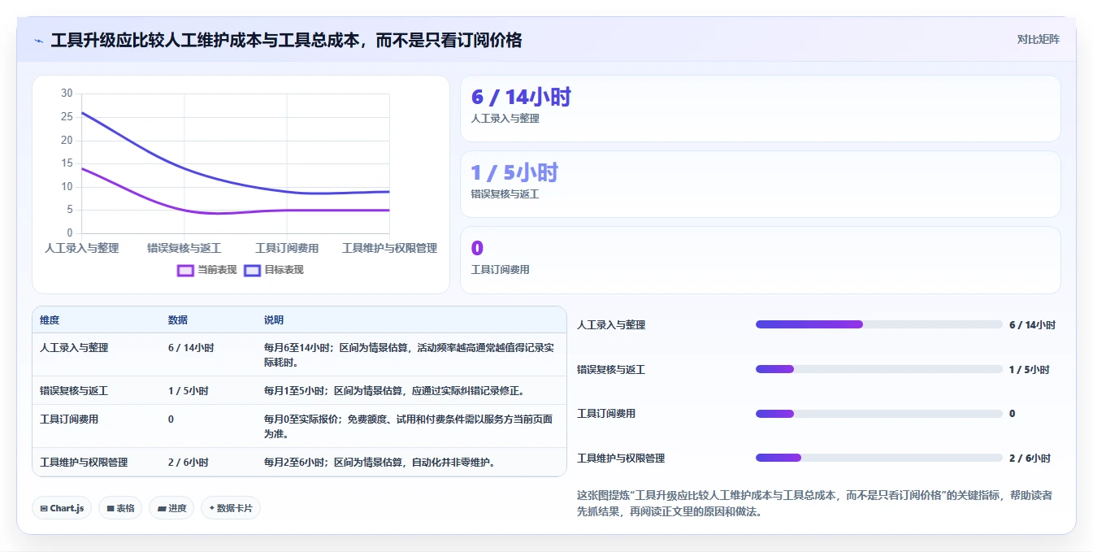Click the description starting 每月1至5小时
This screenshot has width=1093, height=552.
[394, 391]
